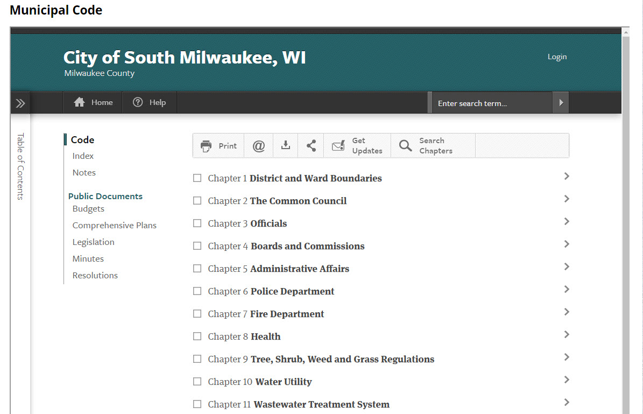Expand the Table of Contents sidebar arrows
The image size is (643, 414).
click(x=20, y=103)
